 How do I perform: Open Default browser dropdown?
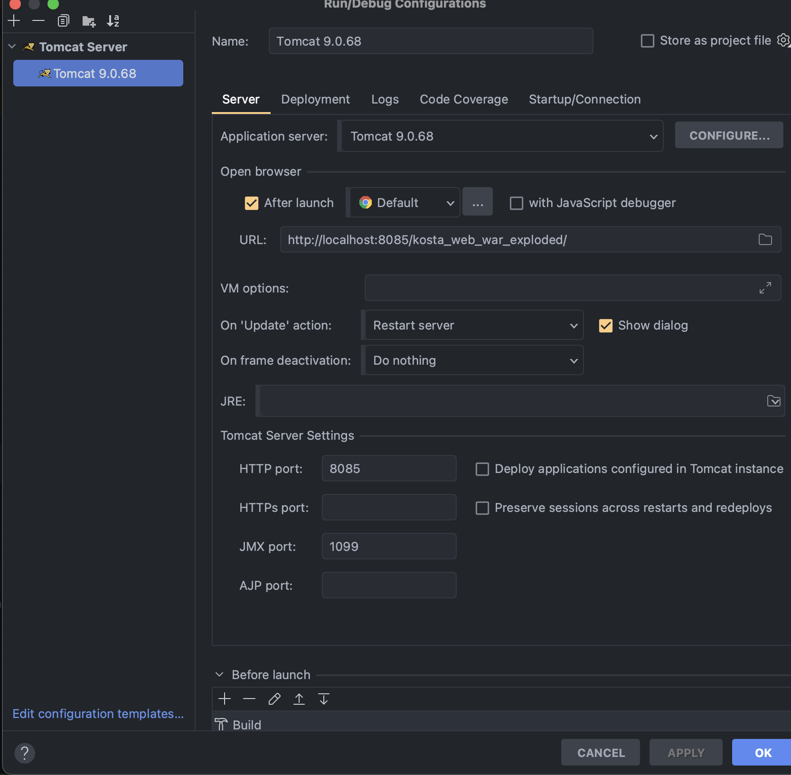click(x=405, y=202)
